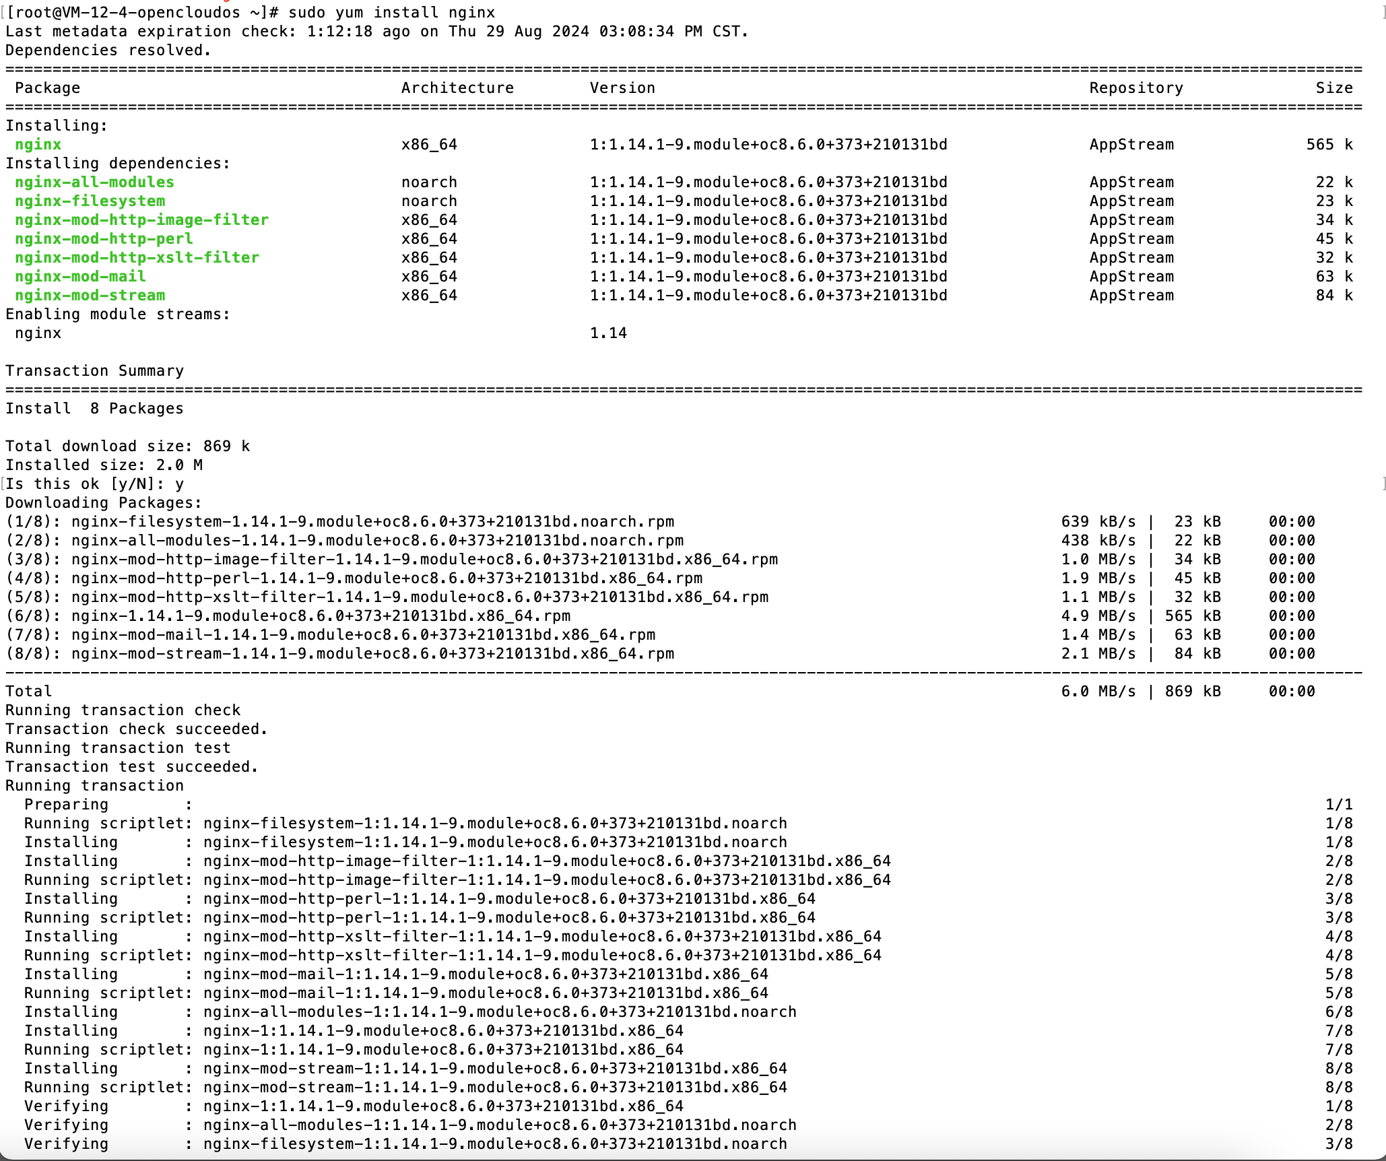Click 'Downloading Packages:' line
Viewport: 1386px width, 1161px height.
coord(104,503)
